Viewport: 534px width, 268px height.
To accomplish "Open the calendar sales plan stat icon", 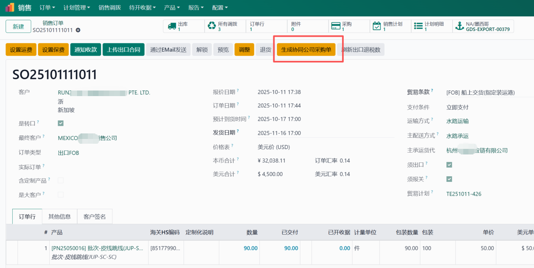I will [377, 26].
